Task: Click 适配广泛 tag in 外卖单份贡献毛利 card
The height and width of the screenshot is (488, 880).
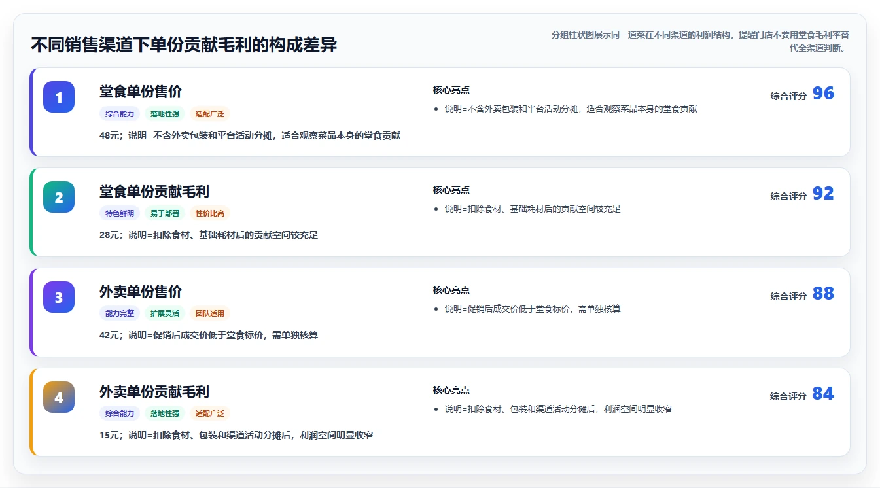Action: [210, 413]
